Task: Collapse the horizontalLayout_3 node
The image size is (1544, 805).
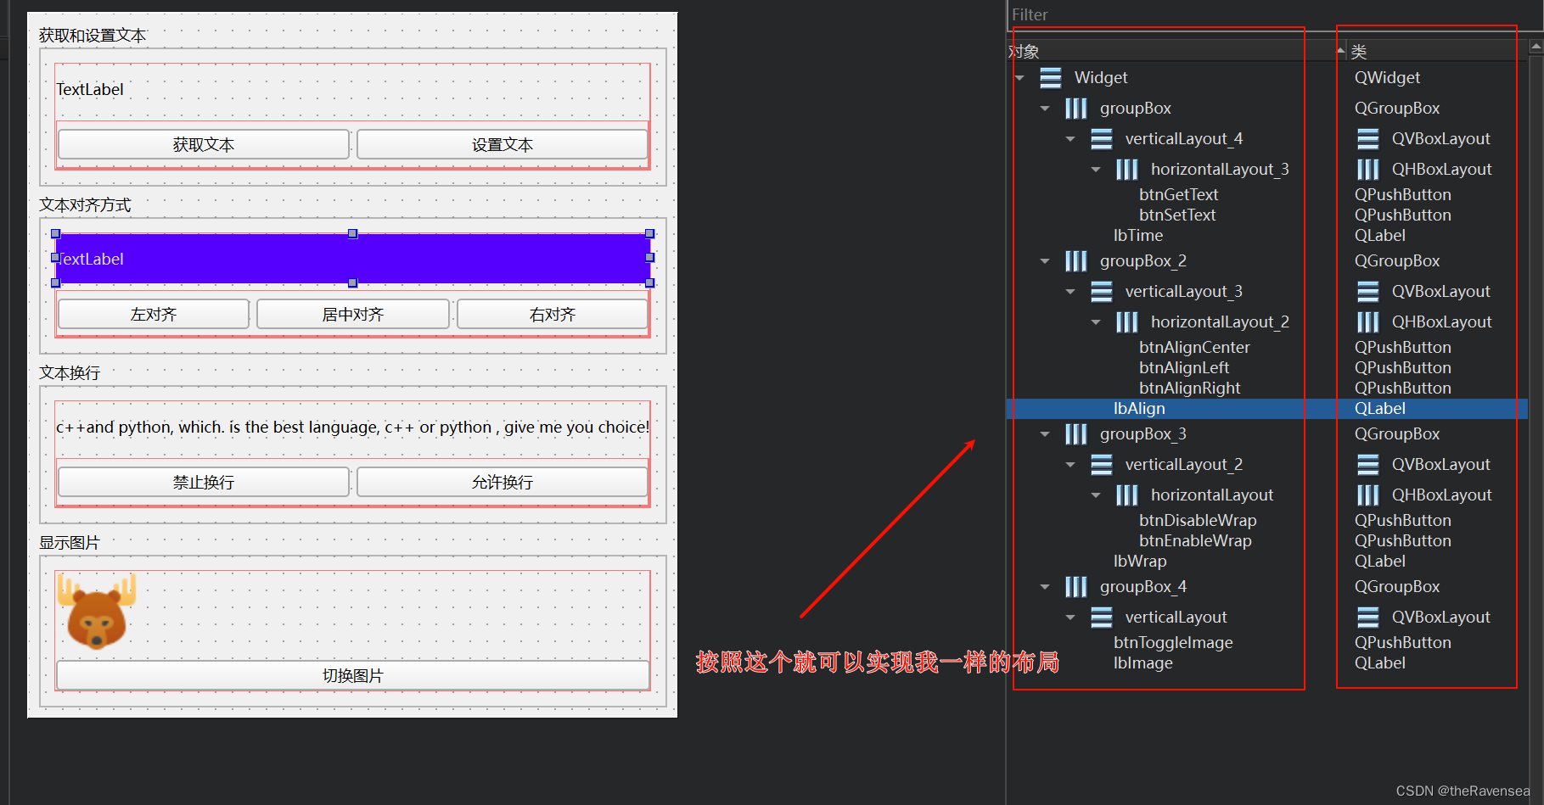Action: tap(1096, 170)
